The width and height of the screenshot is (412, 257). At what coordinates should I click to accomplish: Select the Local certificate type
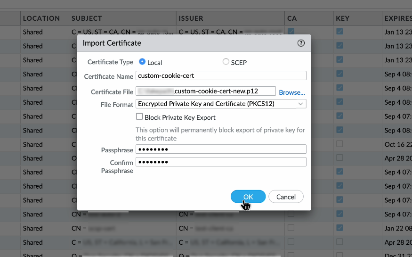click(142, 62)
